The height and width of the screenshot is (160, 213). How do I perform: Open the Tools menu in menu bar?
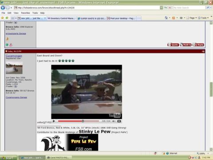pos(35,13)
